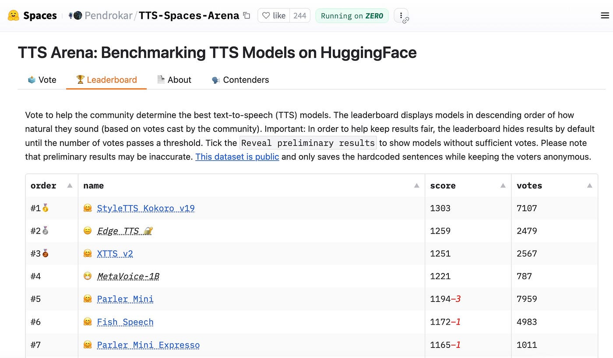Click the order cell #4
The height and width of the screenshot is (358, 613).
click(52, 276)
